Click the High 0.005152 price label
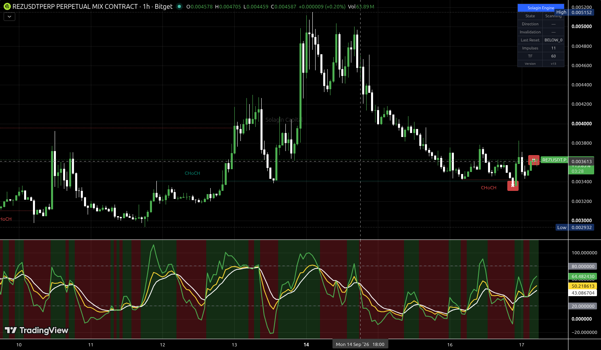The image size is (601, 350). point(574,12)
